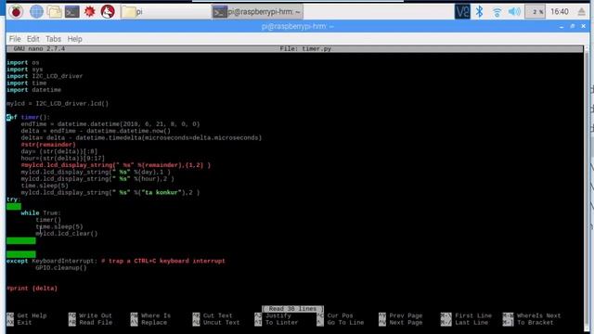The height and width of the screenshot is (334, 594).
Task: Maximize the terminal window
Action: [573, 26]
